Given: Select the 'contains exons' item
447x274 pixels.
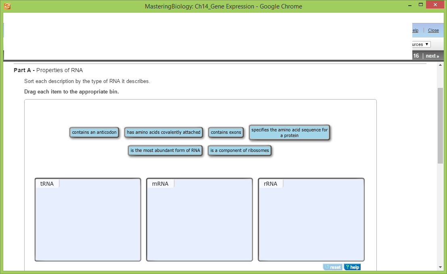Looking at the screenshot, I should click(x=226, y=132).
